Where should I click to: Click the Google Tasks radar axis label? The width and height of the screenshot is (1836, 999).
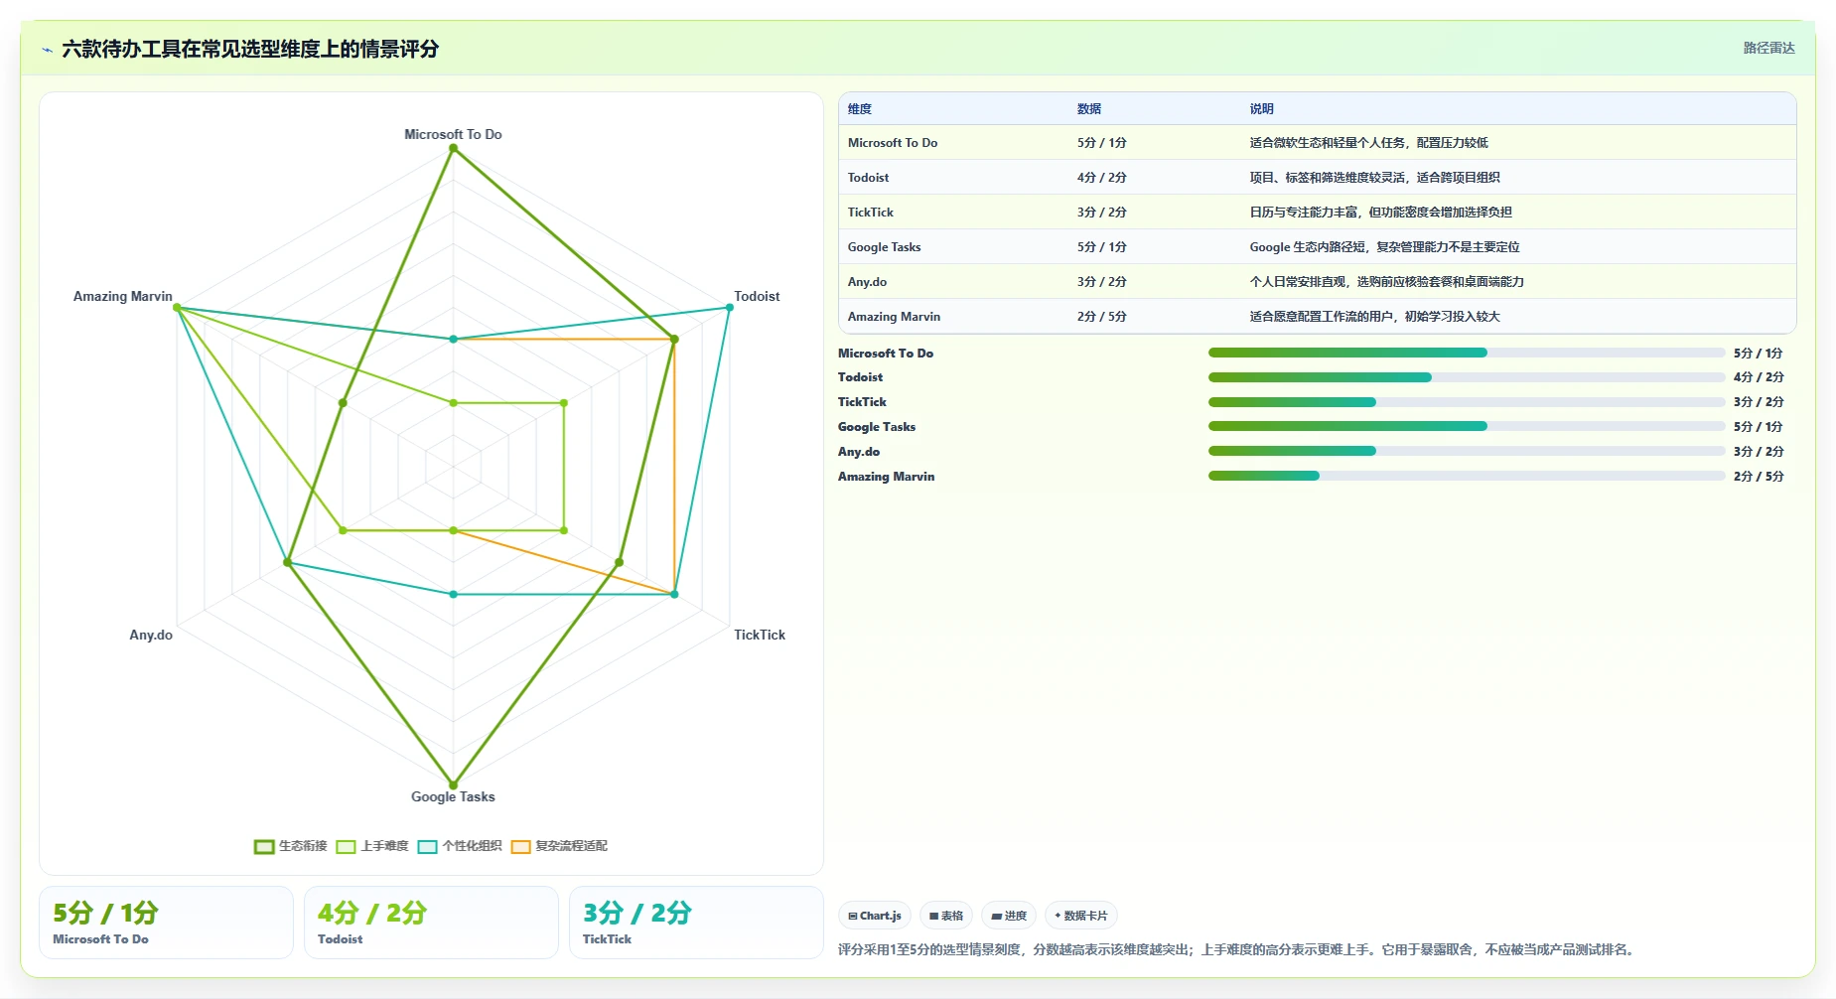453,796
